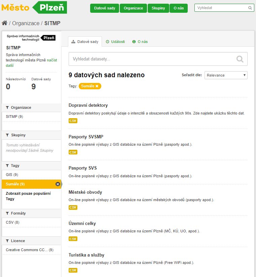Screen dimensions: 256x277
Task: Click the SITMP organization logo image
Action: click(31, 38)
